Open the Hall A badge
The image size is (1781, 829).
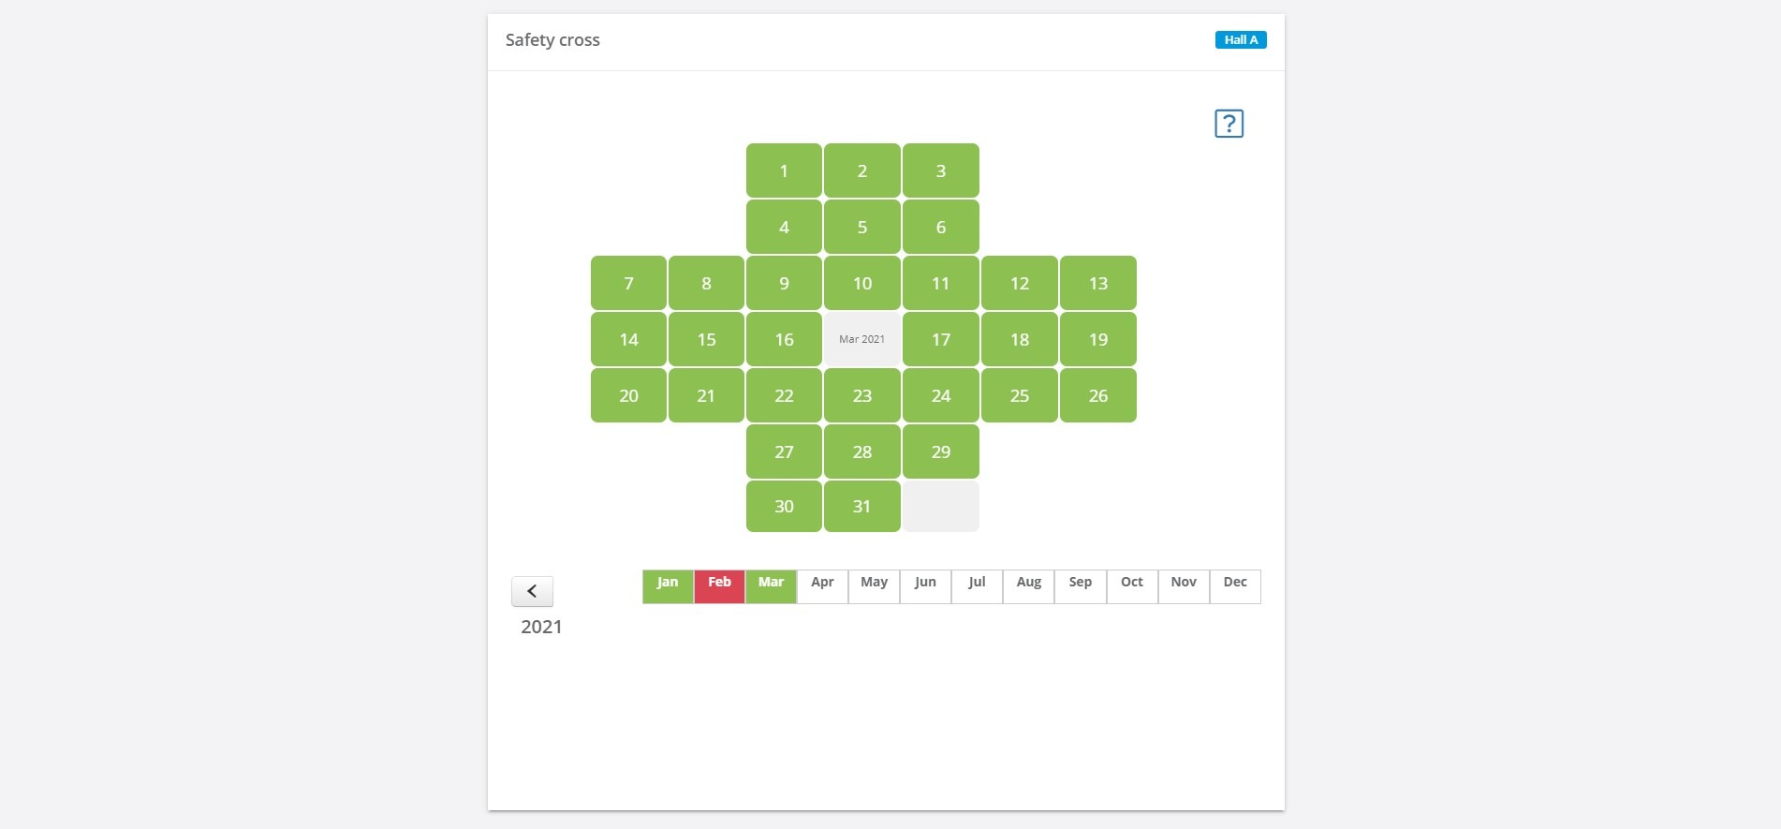(1241, 39)
